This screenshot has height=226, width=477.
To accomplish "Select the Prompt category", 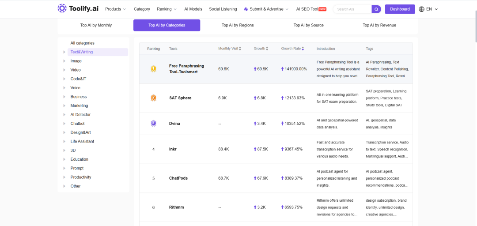I will point(77,168).
